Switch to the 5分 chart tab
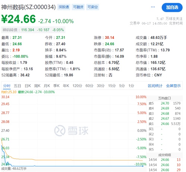This screenshot has width=186, height=172. coord(122,86)
